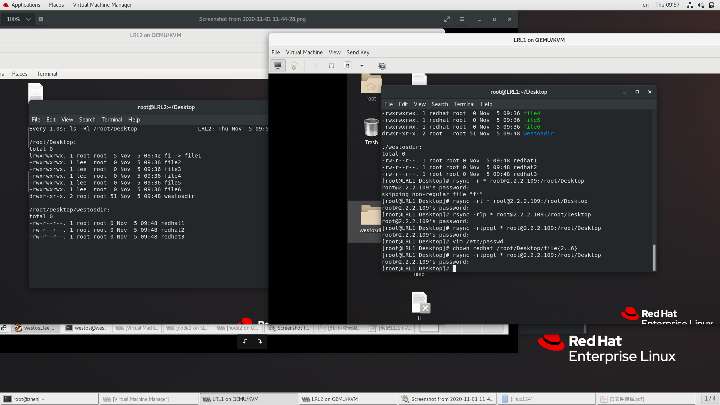Open the Send Key menu

(358, 52)
